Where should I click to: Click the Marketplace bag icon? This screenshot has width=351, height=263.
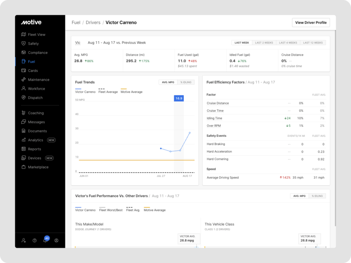(x=24, y=167)
